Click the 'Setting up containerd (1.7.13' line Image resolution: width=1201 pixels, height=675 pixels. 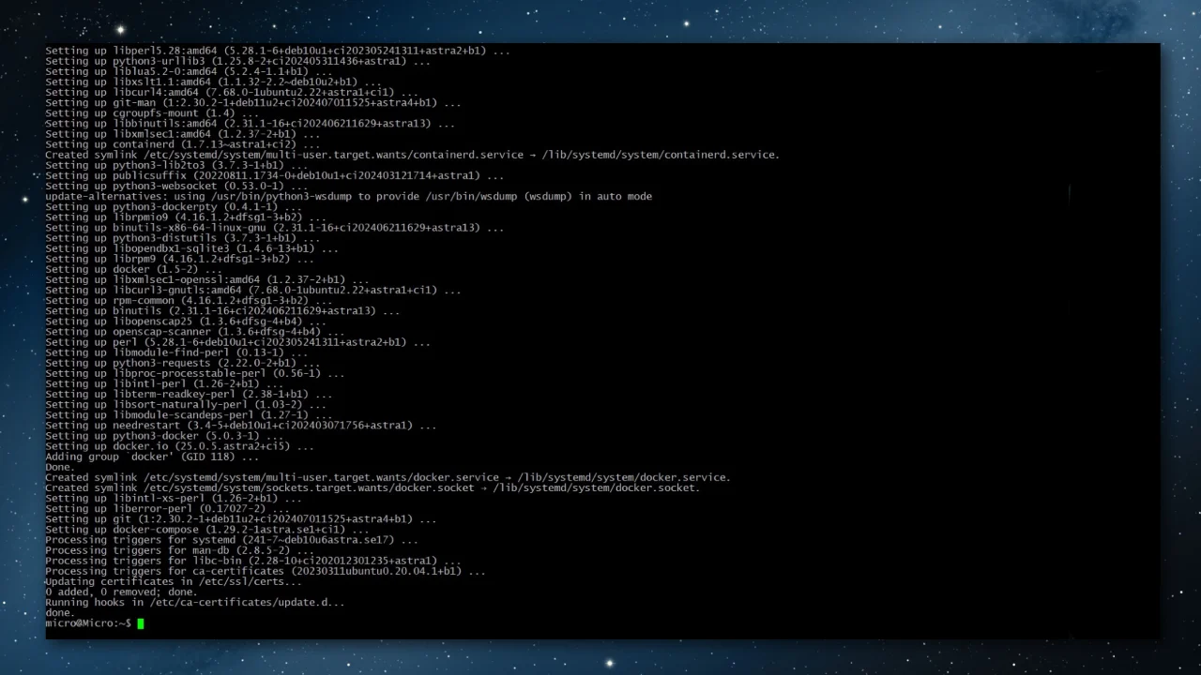pyautogui.click(x=183, y=144)
